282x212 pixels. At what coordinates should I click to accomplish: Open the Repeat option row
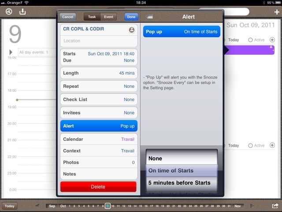click(99, 86)
